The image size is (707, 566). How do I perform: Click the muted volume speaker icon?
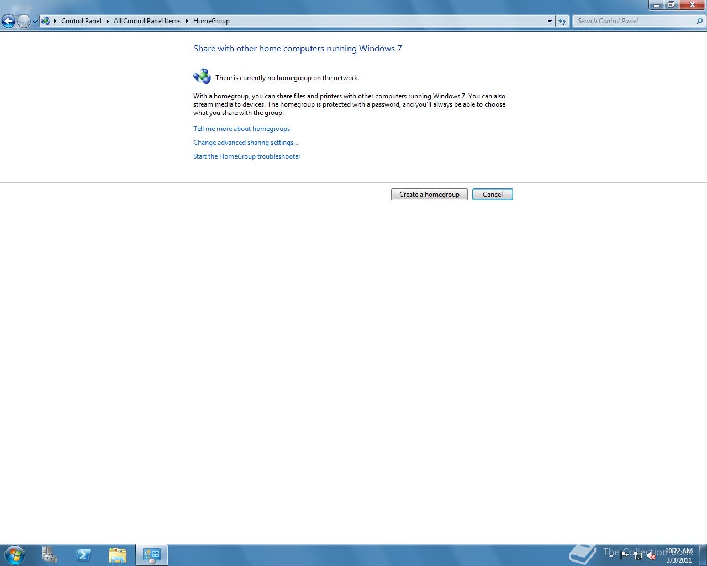(651, 555)
